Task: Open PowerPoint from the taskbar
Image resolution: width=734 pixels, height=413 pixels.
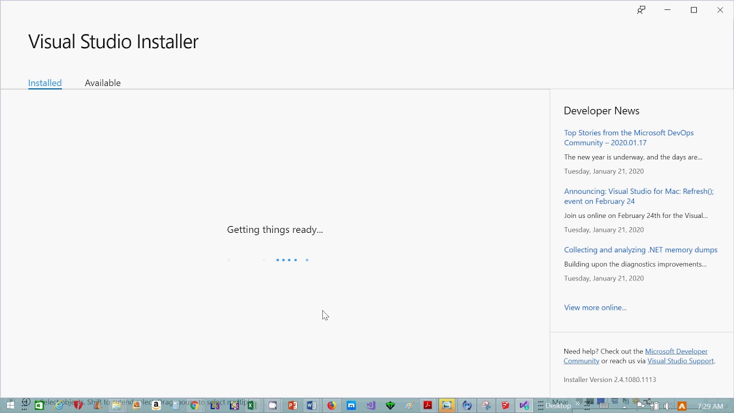Action: point(292,406)
